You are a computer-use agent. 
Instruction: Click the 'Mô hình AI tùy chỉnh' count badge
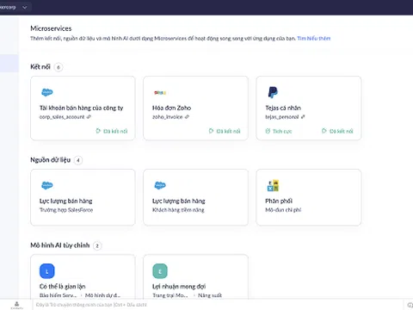[97, 245]
